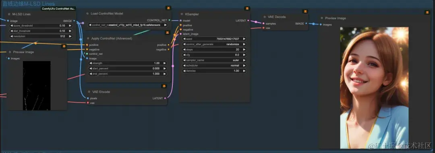Viewport: 435px width, 153px height.
Task: Collapse the VAE Decode node
Action: (x=265, y=17)
